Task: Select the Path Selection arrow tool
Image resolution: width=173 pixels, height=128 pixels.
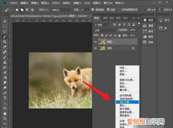Action: click(x=4, y=103)
